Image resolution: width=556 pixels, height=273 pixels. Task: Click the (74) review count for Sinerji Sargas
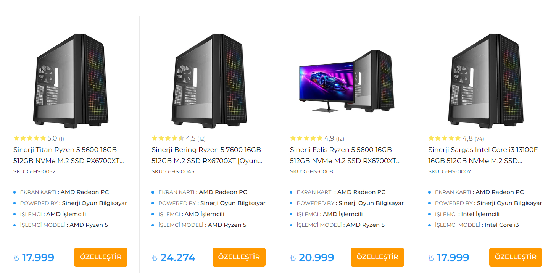(479, 139)
